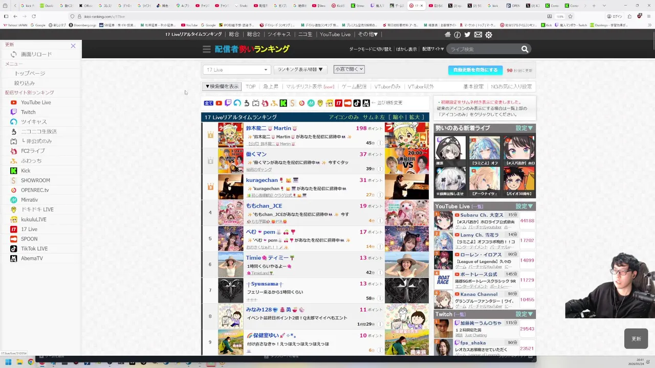655x368 pixels.
Task: Close the left sidebar with X
Action: (x=73, y=46)
